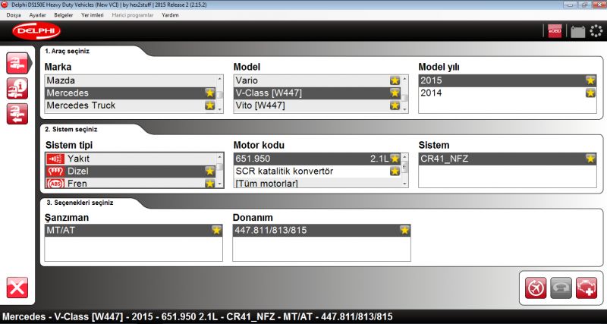Click the Yakıt fuel injection icon

pyautogui.click(x=55, y=159)
